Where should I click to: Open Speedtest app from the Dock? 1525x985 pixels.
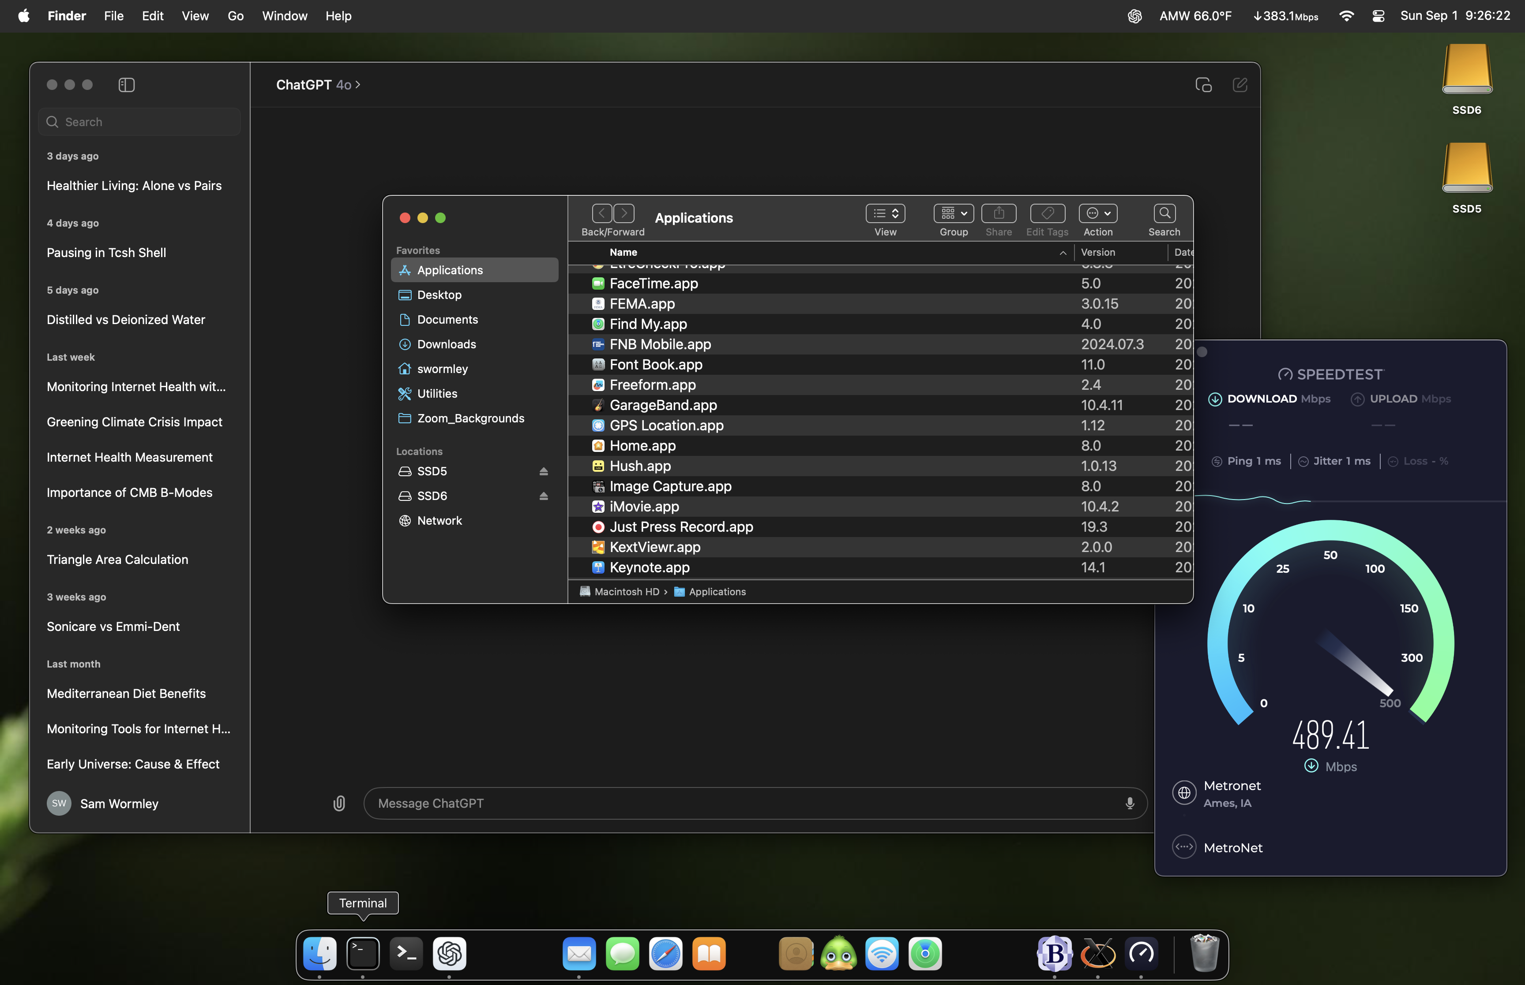point(1141,954)
